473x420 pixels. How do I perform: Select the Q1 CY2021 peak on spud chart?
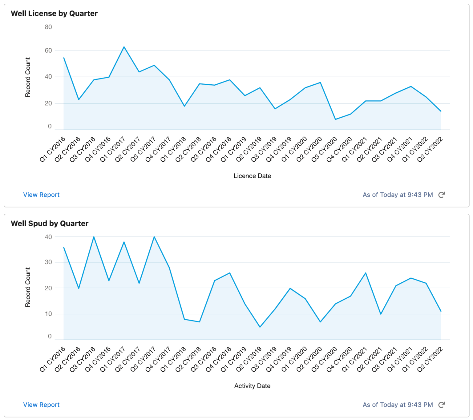(365, 273)
